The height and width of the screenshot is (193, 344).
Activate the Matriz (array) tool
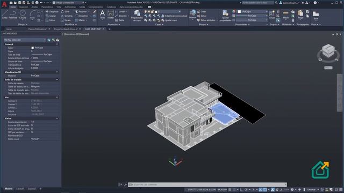point(80,20)
